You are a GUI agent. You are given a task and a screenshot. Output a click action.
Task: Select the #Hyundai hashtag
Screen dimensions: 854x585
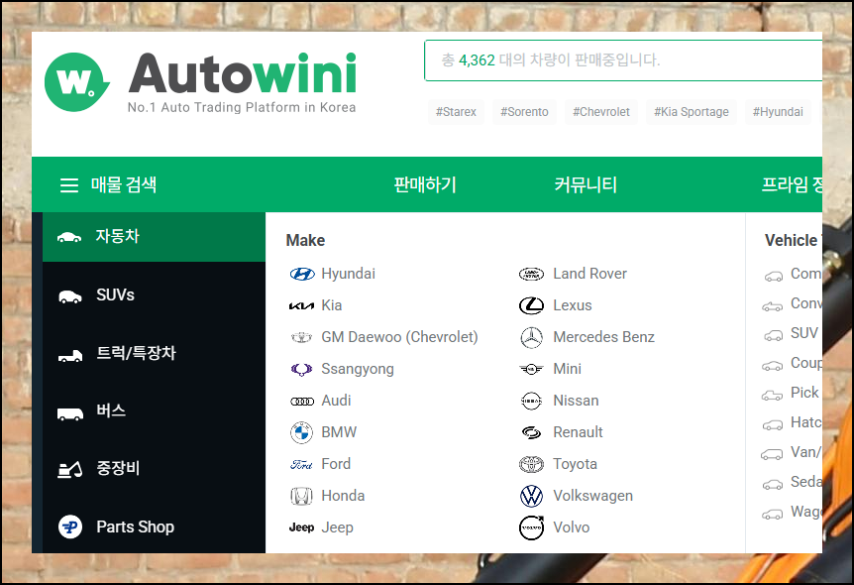coord(778,112)
